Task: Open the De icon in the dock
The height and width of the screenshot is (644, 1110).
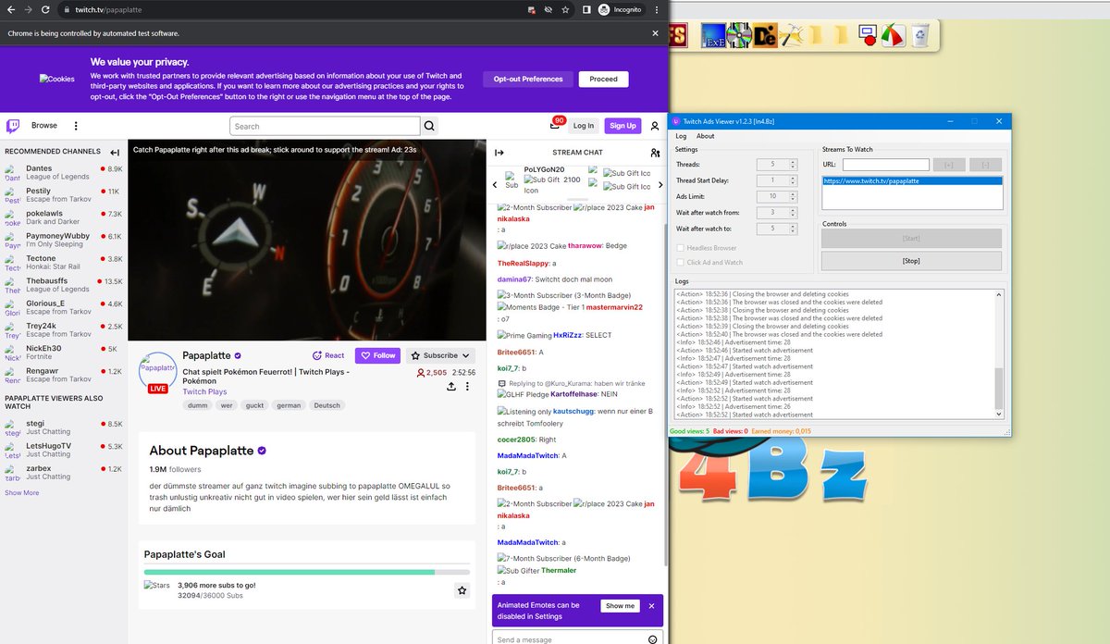Action: tap(764, 35)
